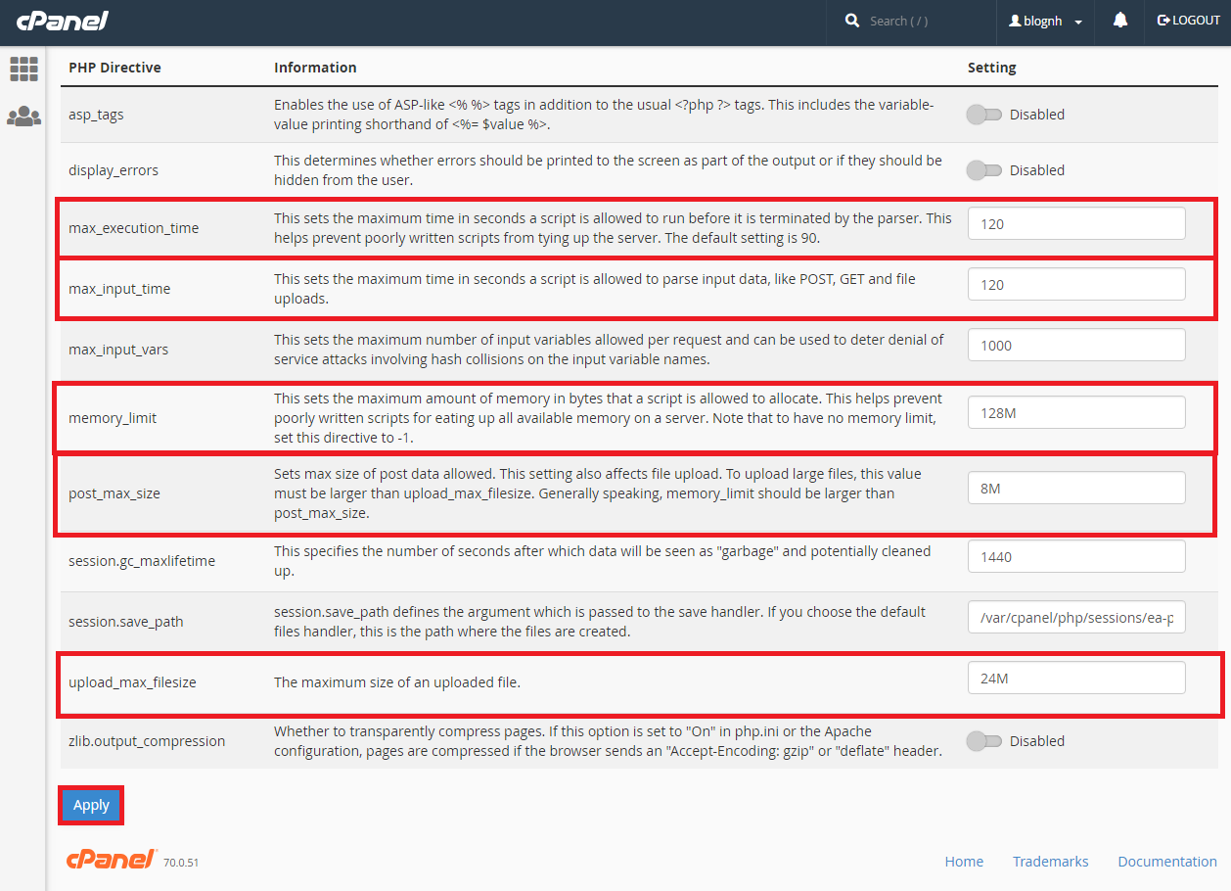Click the session.save_path text field
The image size is (1231, 891).
1076,618
